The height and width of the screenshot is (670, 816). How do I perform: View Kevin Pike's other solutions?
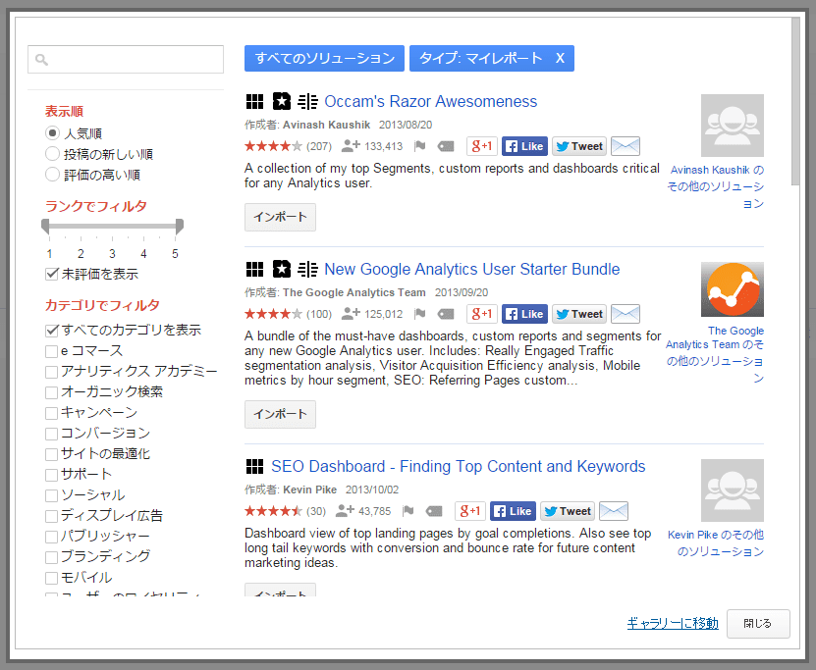click(x=716, y=542)
